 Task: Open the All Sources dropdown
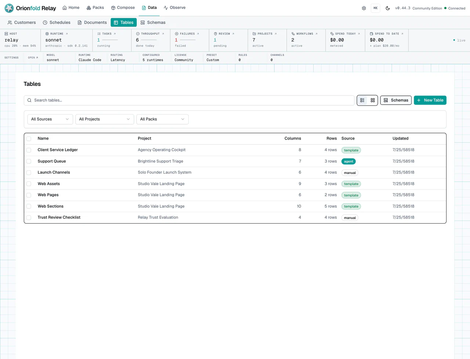tap(50, 119)
